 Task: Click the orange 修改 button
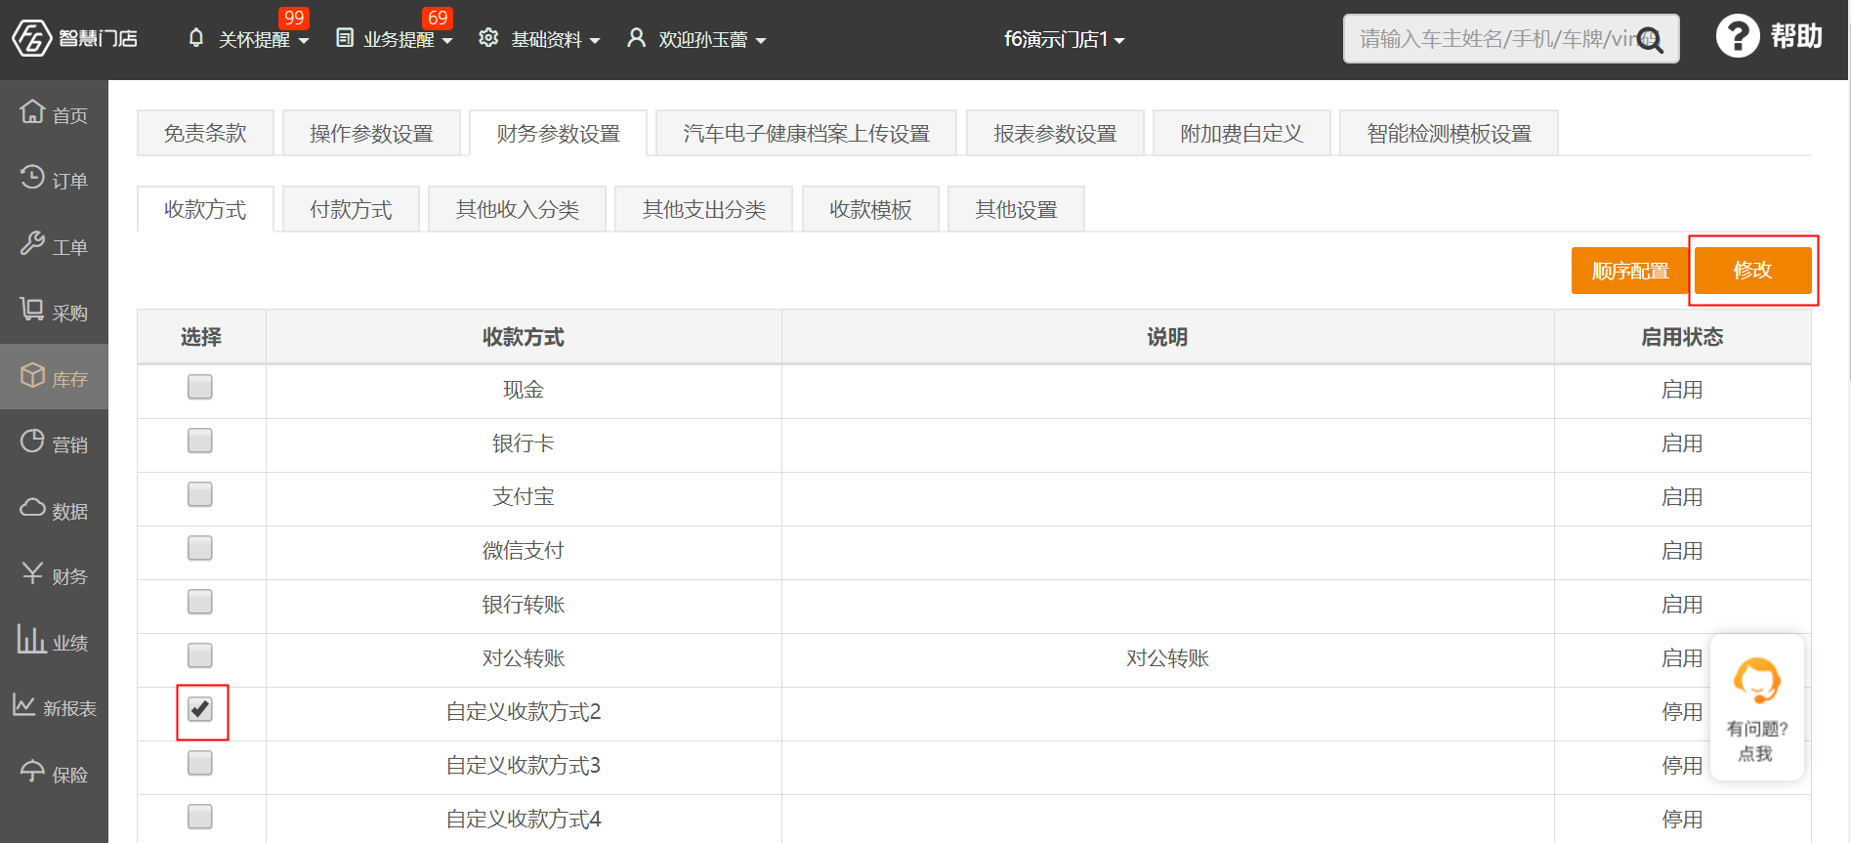pyautogui.click(x=1752, y=270)
